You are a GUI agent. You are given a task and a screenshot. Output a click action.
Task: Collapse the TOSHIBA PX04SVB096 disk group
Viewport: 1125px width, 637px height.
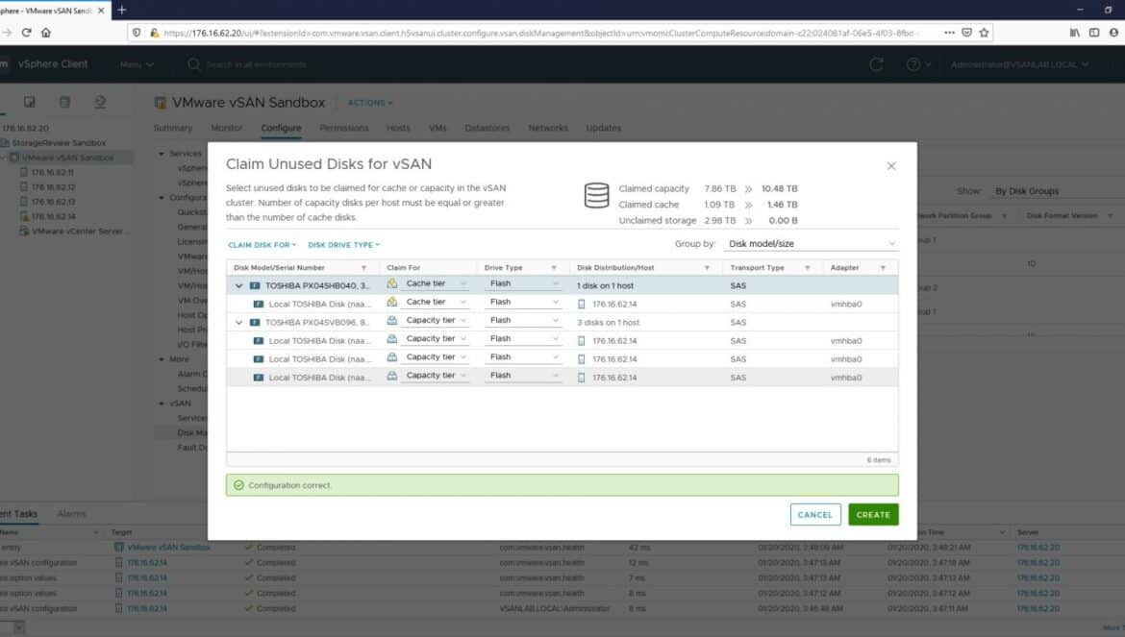(x=238, y=323)
